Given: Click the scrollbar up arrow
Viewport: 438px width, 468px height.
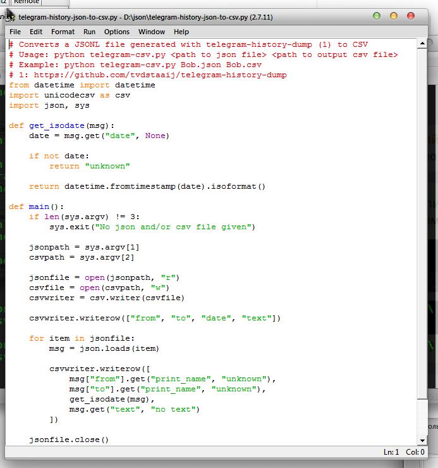Looking at the screenshot, I should (x=422, y=44).
